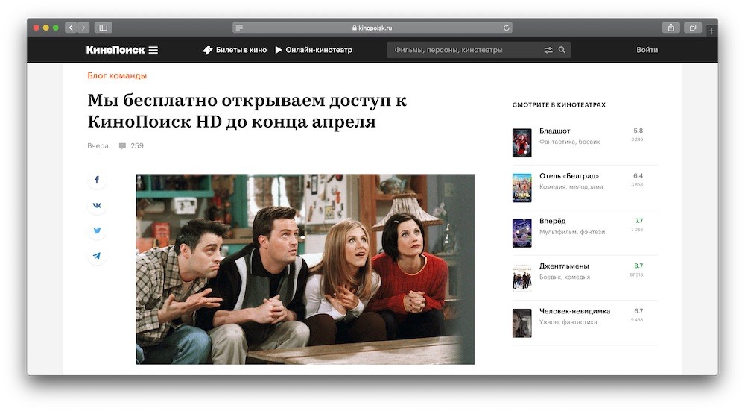
Task: Open the Reader view icon in address bar
Action: pyautogui.click(x=239, y=28)
